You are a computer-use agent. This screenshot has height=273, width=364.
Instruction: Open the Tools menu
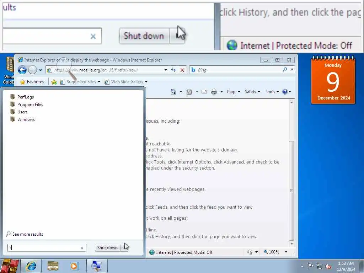272,92
